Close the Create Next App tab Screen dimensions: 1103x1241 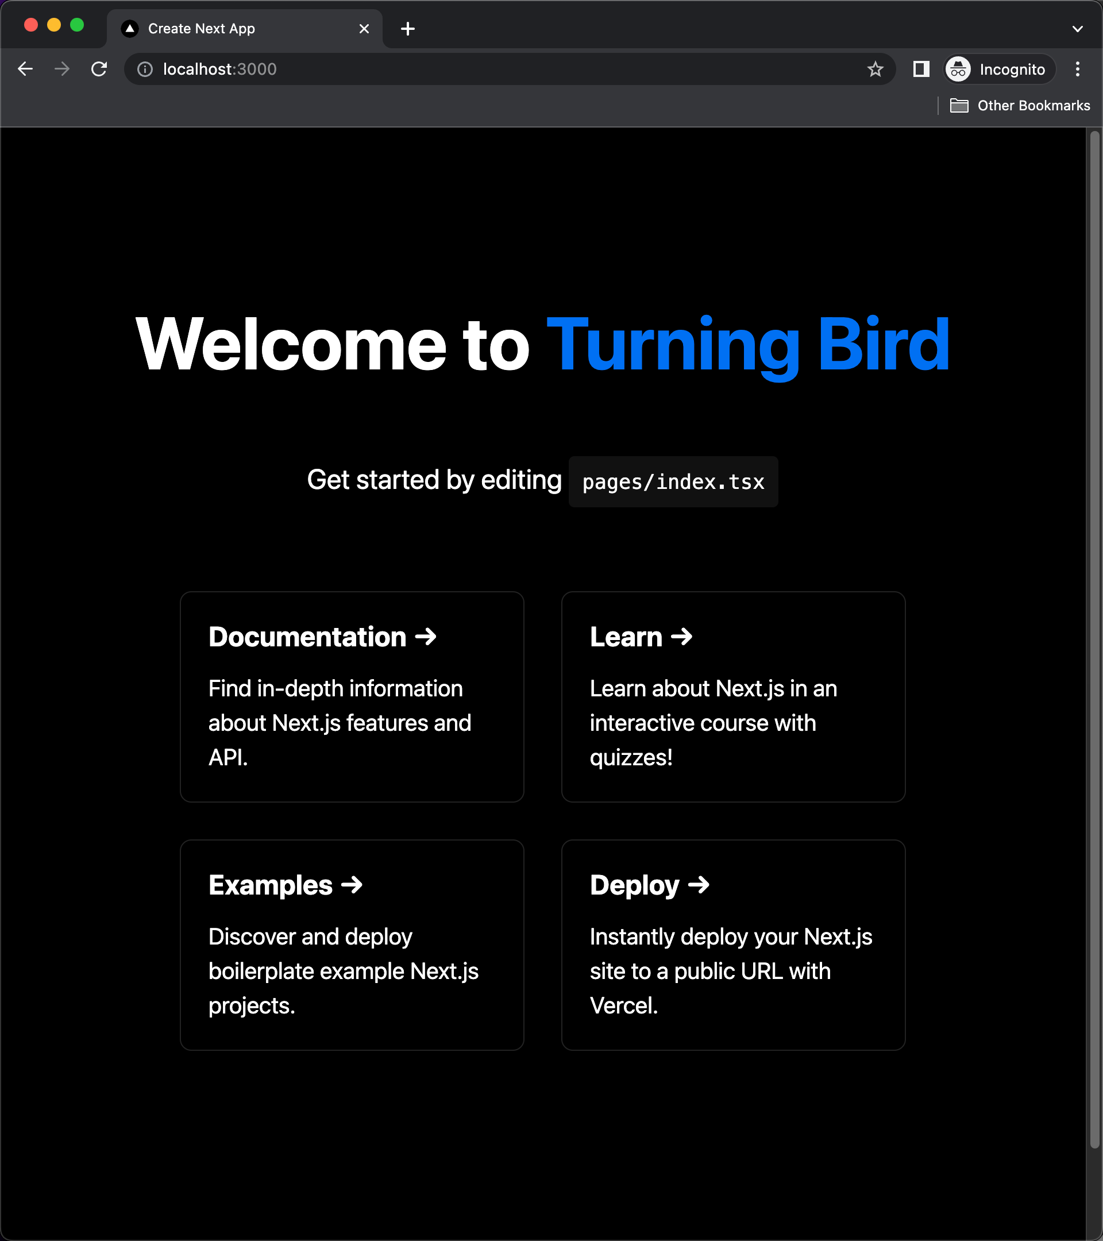coord(364,29)
